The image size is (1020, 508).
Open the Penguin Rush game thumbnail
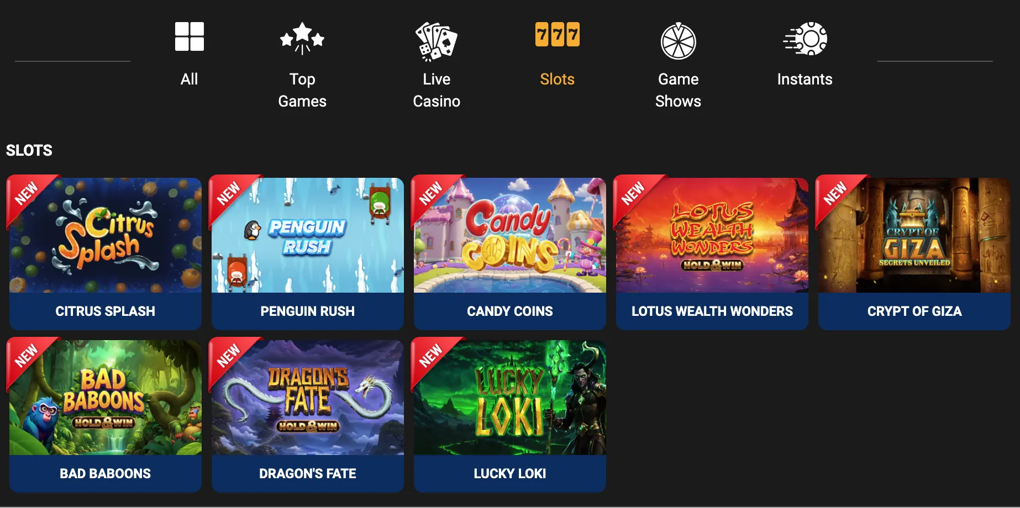[308, 235]
